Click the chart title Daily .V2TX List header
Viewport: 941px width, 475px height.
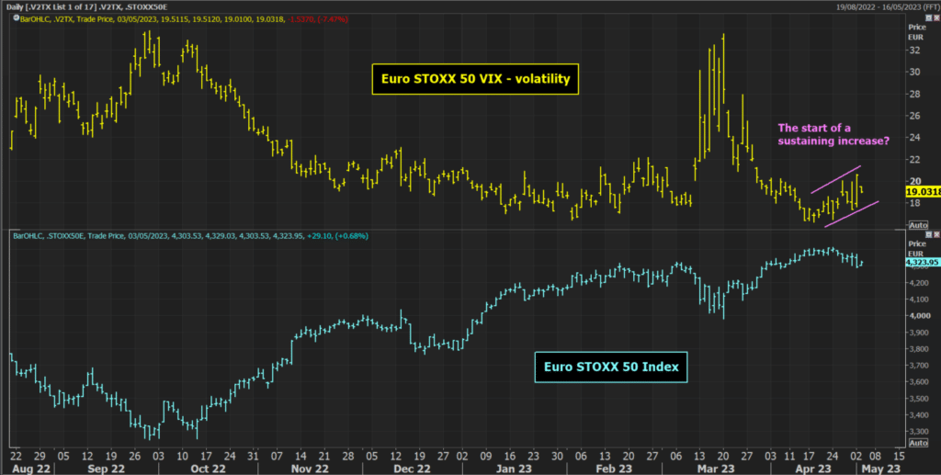(x=87, y=7)
